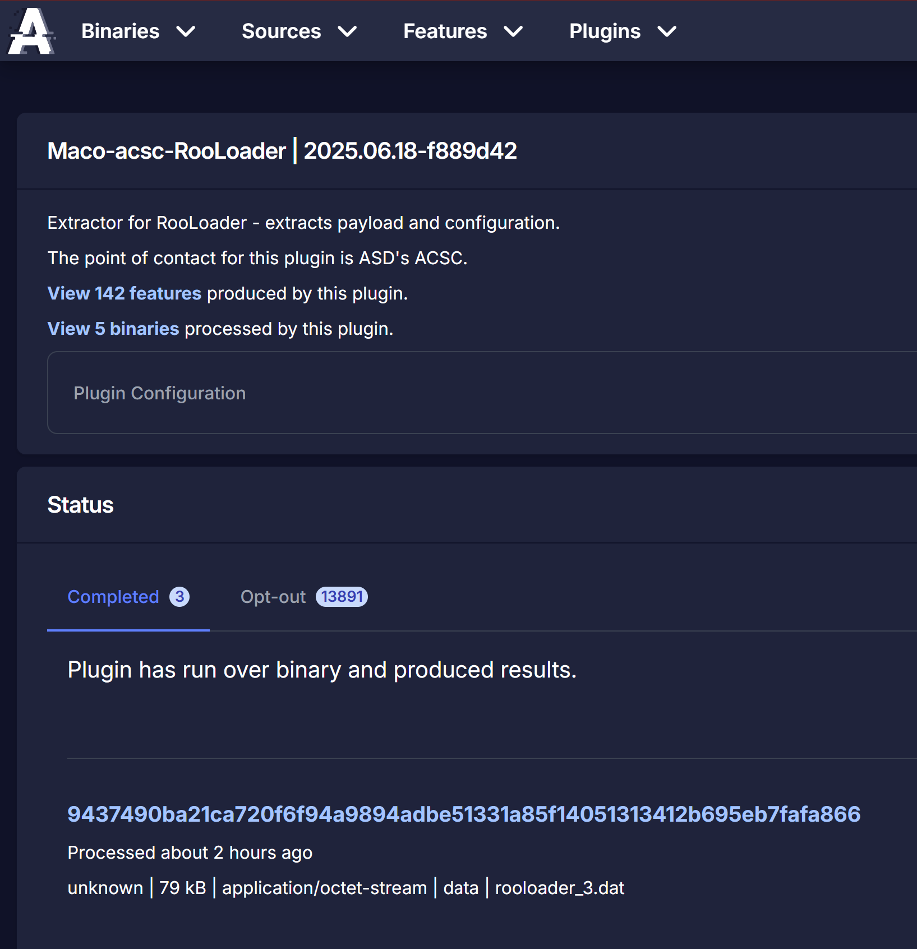
Task: Click the Completed count badge 3
Action: (x=178, y=596)
